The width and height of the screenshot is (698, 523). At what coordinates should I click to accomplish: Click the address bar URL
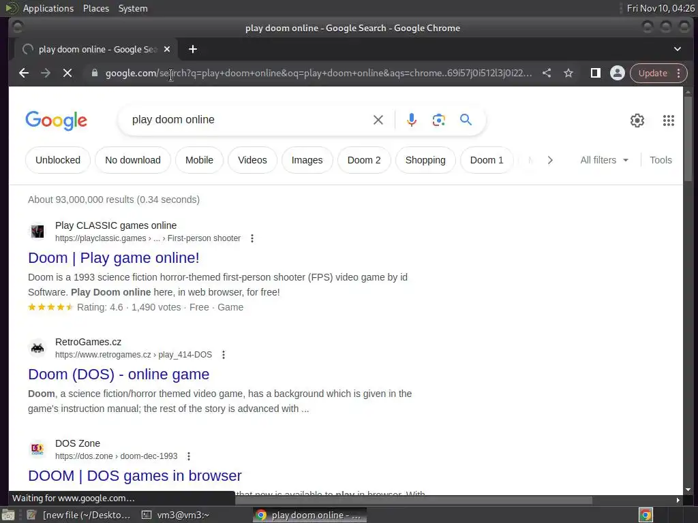pos(318,73)
